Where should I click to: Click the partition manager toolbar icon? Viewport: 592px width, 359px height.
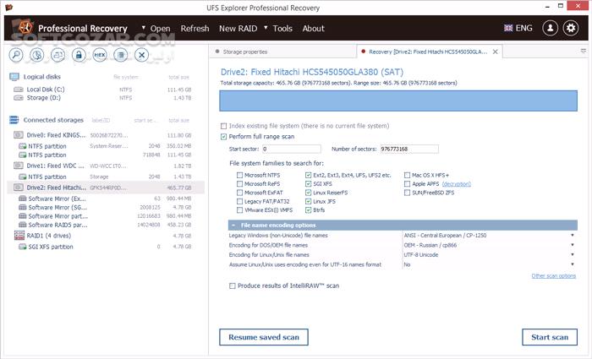tap(58, 55)
